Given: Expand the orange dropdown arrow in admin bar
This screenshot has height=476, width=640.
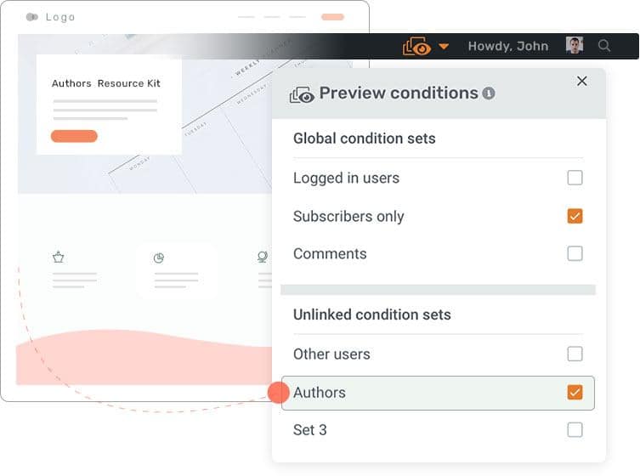Looking at the screenshot, I should (444, 47).
